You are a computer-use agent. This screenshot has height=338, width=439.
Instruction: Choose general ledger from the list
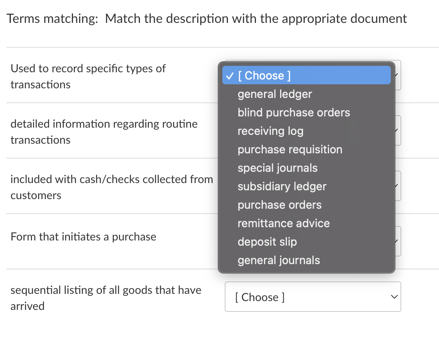(x=306, y=94)
